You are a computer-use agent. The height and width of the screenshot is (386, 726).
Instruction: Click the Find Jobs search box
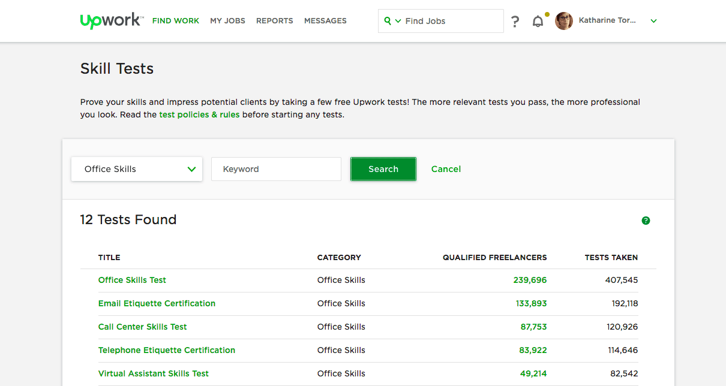coord(450,21)
